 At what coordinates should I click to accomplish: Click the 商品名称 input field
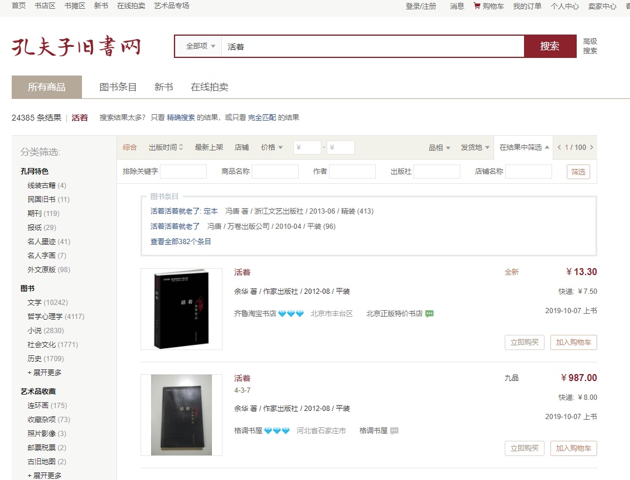point(275,172)
